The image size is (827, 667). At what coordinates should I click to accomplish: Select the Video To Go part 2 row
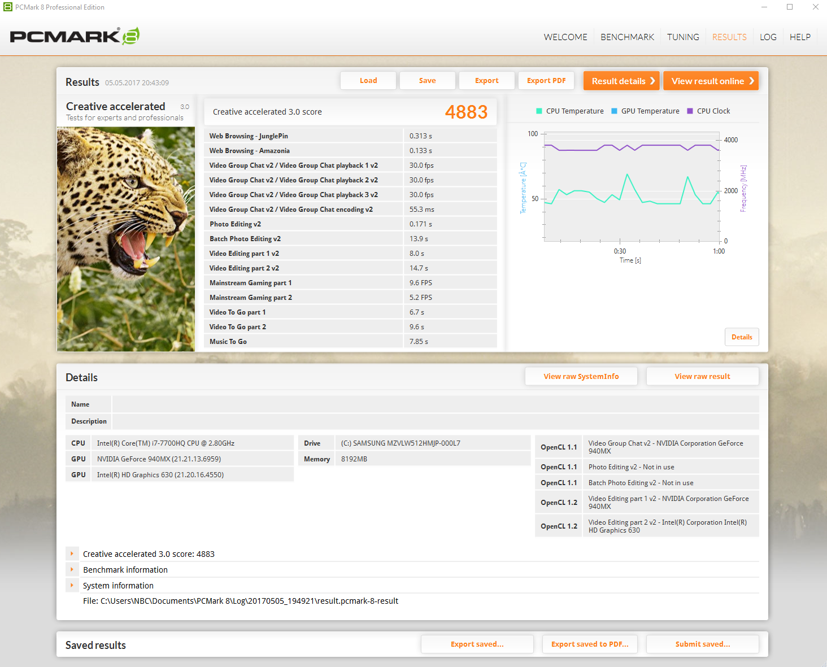350,327
